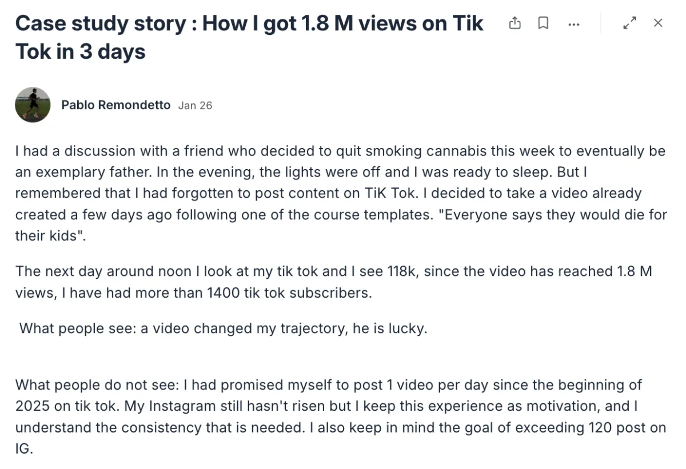Open the Pablo Remondetto author name link
Screen dimensions: 686x469
pos(115,105)
